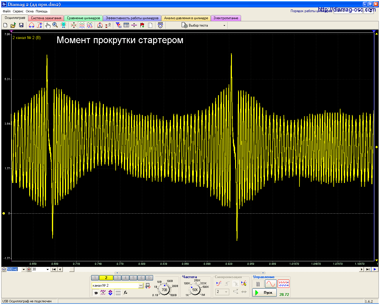Image resolution: width=380 pixels, height=305 pixels.
Task: Click the zoom out minus time button
Action: (4, 269)
